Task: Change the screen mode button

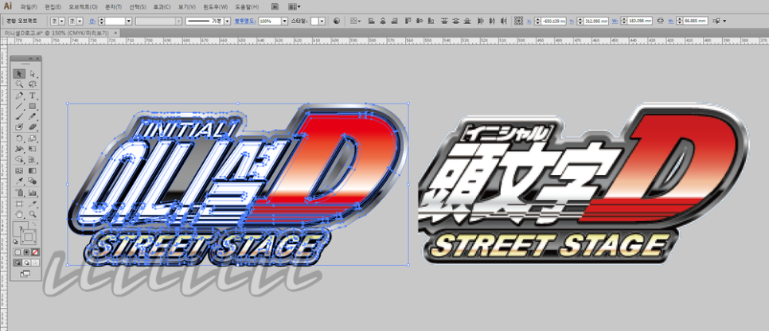Action: coord(25,274)
